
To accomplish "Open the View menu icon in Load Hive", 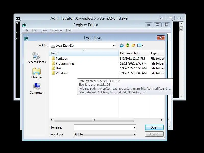I will click(139, 45).
